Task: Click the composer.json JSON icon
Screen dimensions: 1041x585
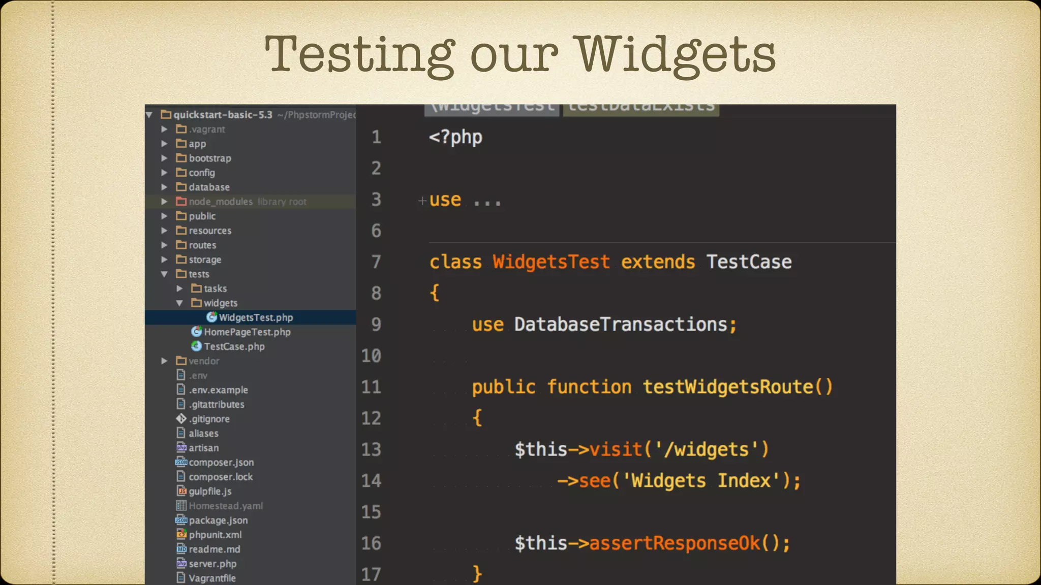Action: (x=181, y=462)
